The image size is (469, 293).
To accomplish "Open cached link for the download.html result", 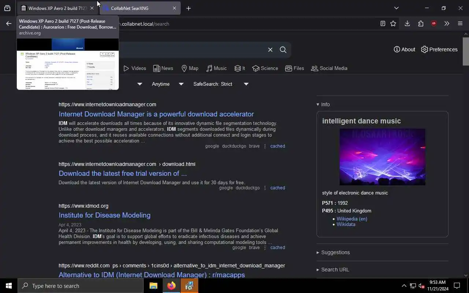I will click(277, 188).
